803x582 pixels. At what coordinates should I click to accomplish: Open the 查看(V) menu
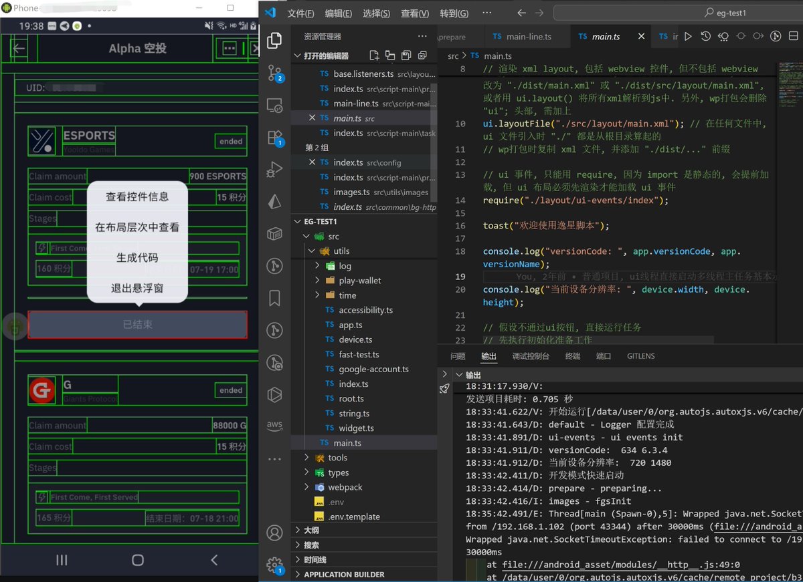tap(415, 13)
